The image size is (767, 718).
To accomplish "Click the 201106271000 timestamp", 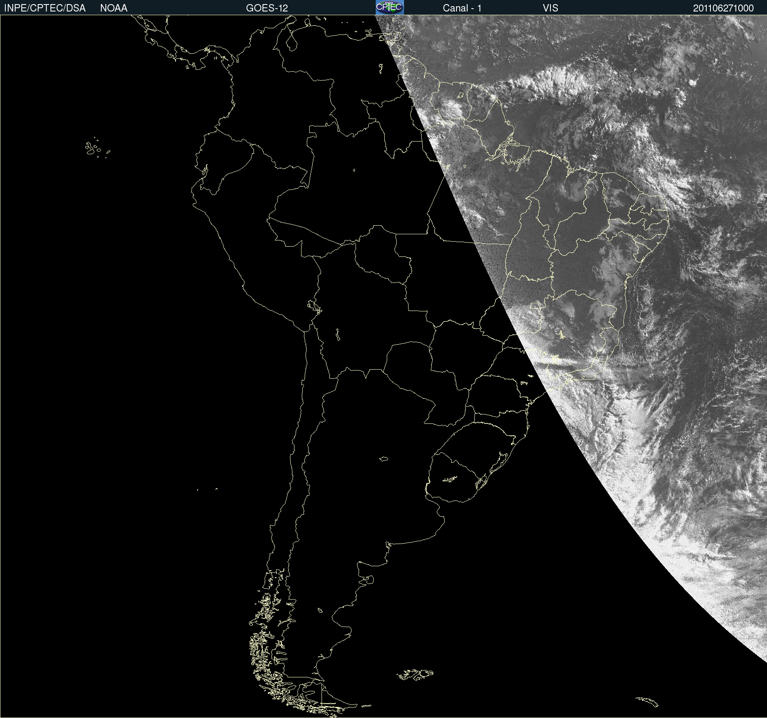I will (724, 8).
